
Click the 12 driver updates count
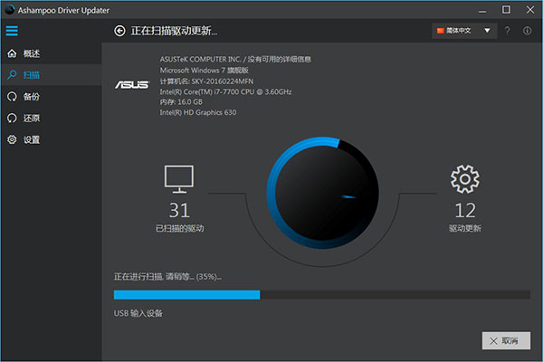point(465,210)
